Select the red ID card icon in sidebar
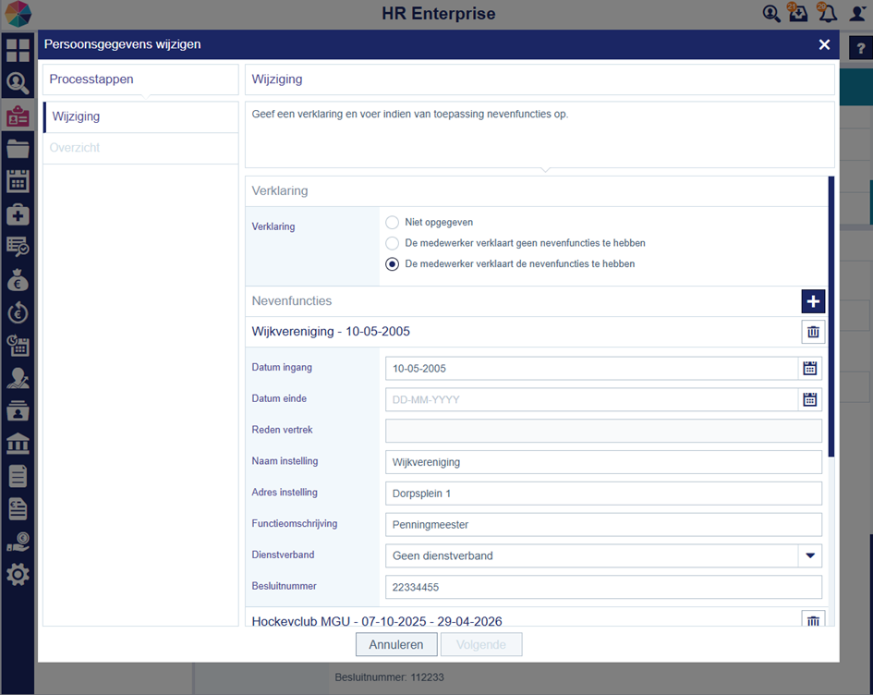This screenshot has width=873, height=695. pos(18,116)
